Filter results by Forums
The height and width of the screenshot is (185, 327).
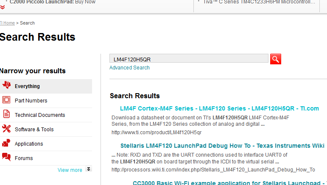46,158
